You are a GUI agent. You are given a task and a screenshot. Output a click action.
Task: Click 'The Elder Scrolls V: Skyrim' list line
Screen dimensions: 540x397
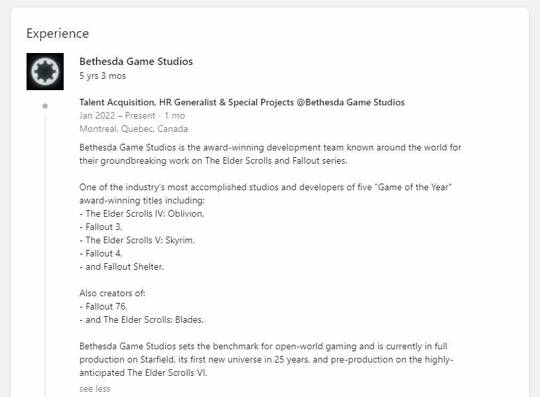tap(137, 240)
